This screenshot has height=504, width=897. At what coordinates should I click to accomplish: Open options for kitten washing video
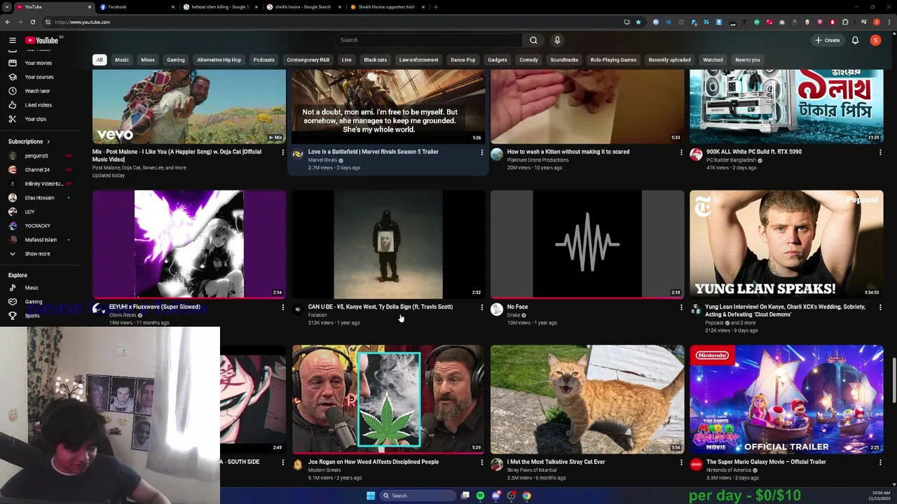pyautogui.click(x=680, y=152)
